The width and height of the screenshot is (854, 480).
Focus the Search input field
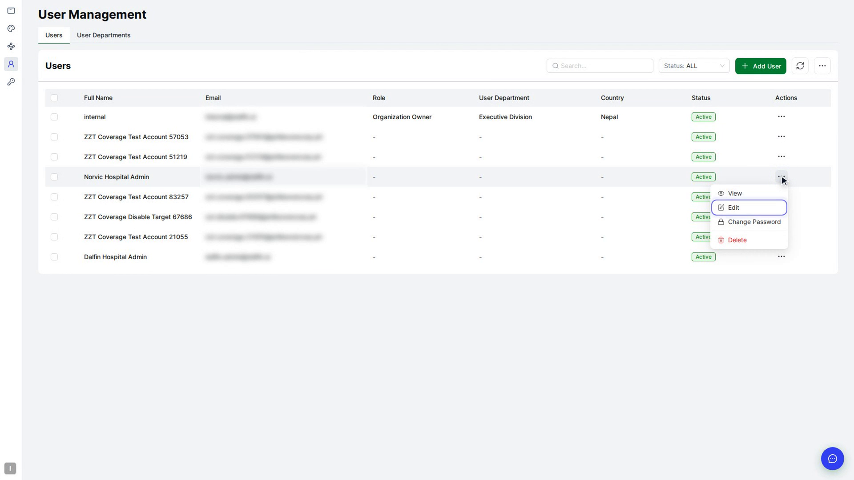600,66
